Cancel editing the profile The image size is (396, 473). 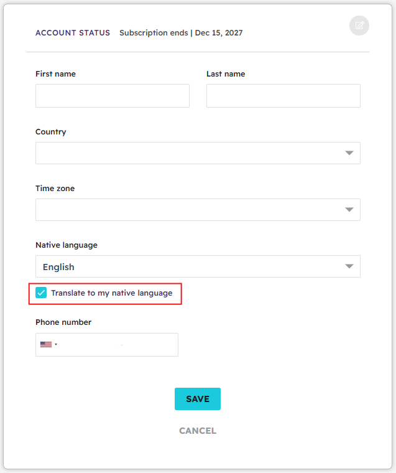[198, 431]
